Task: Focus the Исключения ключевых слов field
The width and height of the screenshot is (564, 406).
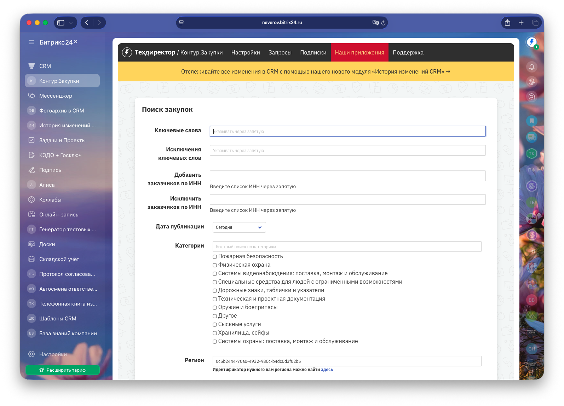Action: point(348,150)
